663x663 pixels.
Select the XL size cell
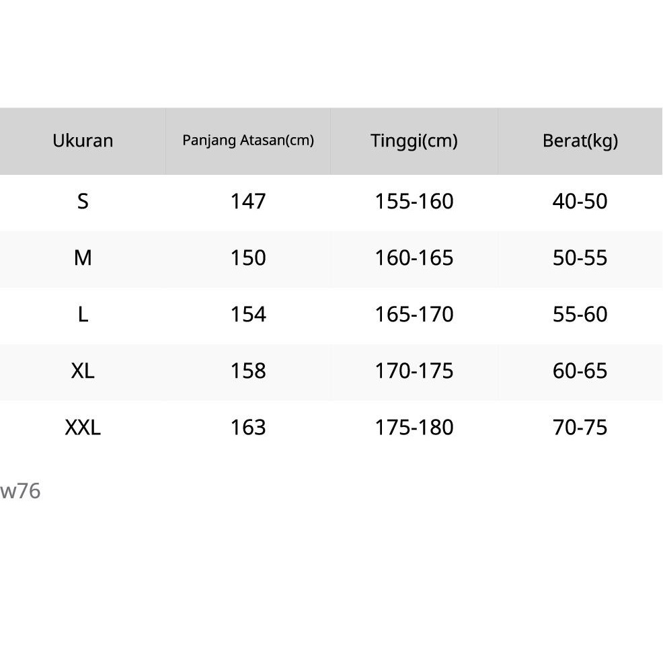(x=83, y=370)
